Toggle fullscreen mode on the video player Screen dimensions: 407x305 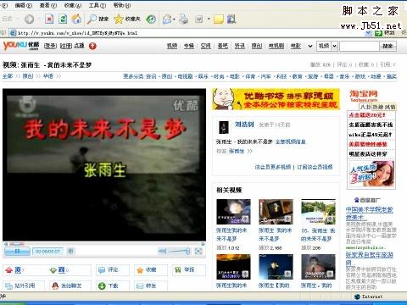pyautogui.click(x=198, y=251)
